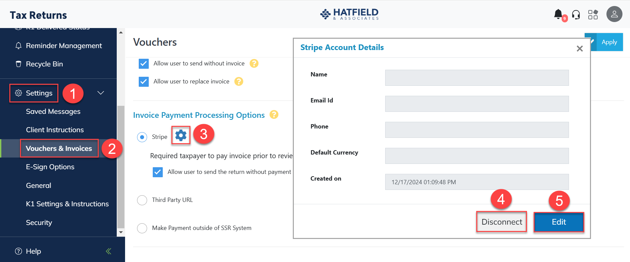Close the Stripe Account Details dialog

point(580,49)
